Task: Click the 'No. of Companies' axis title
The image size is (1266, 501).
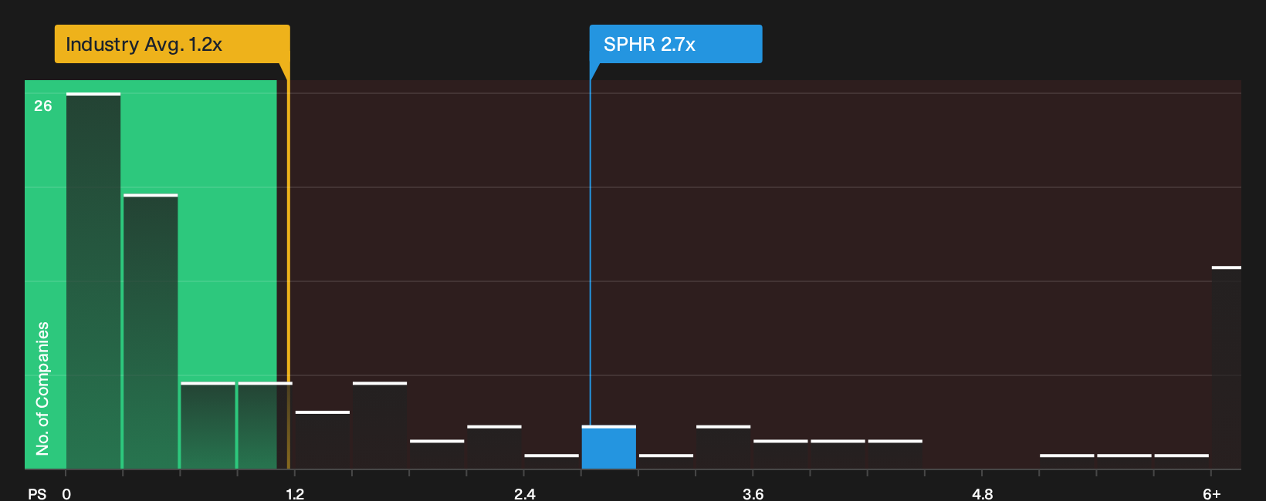Action: [x=42, y=388]
